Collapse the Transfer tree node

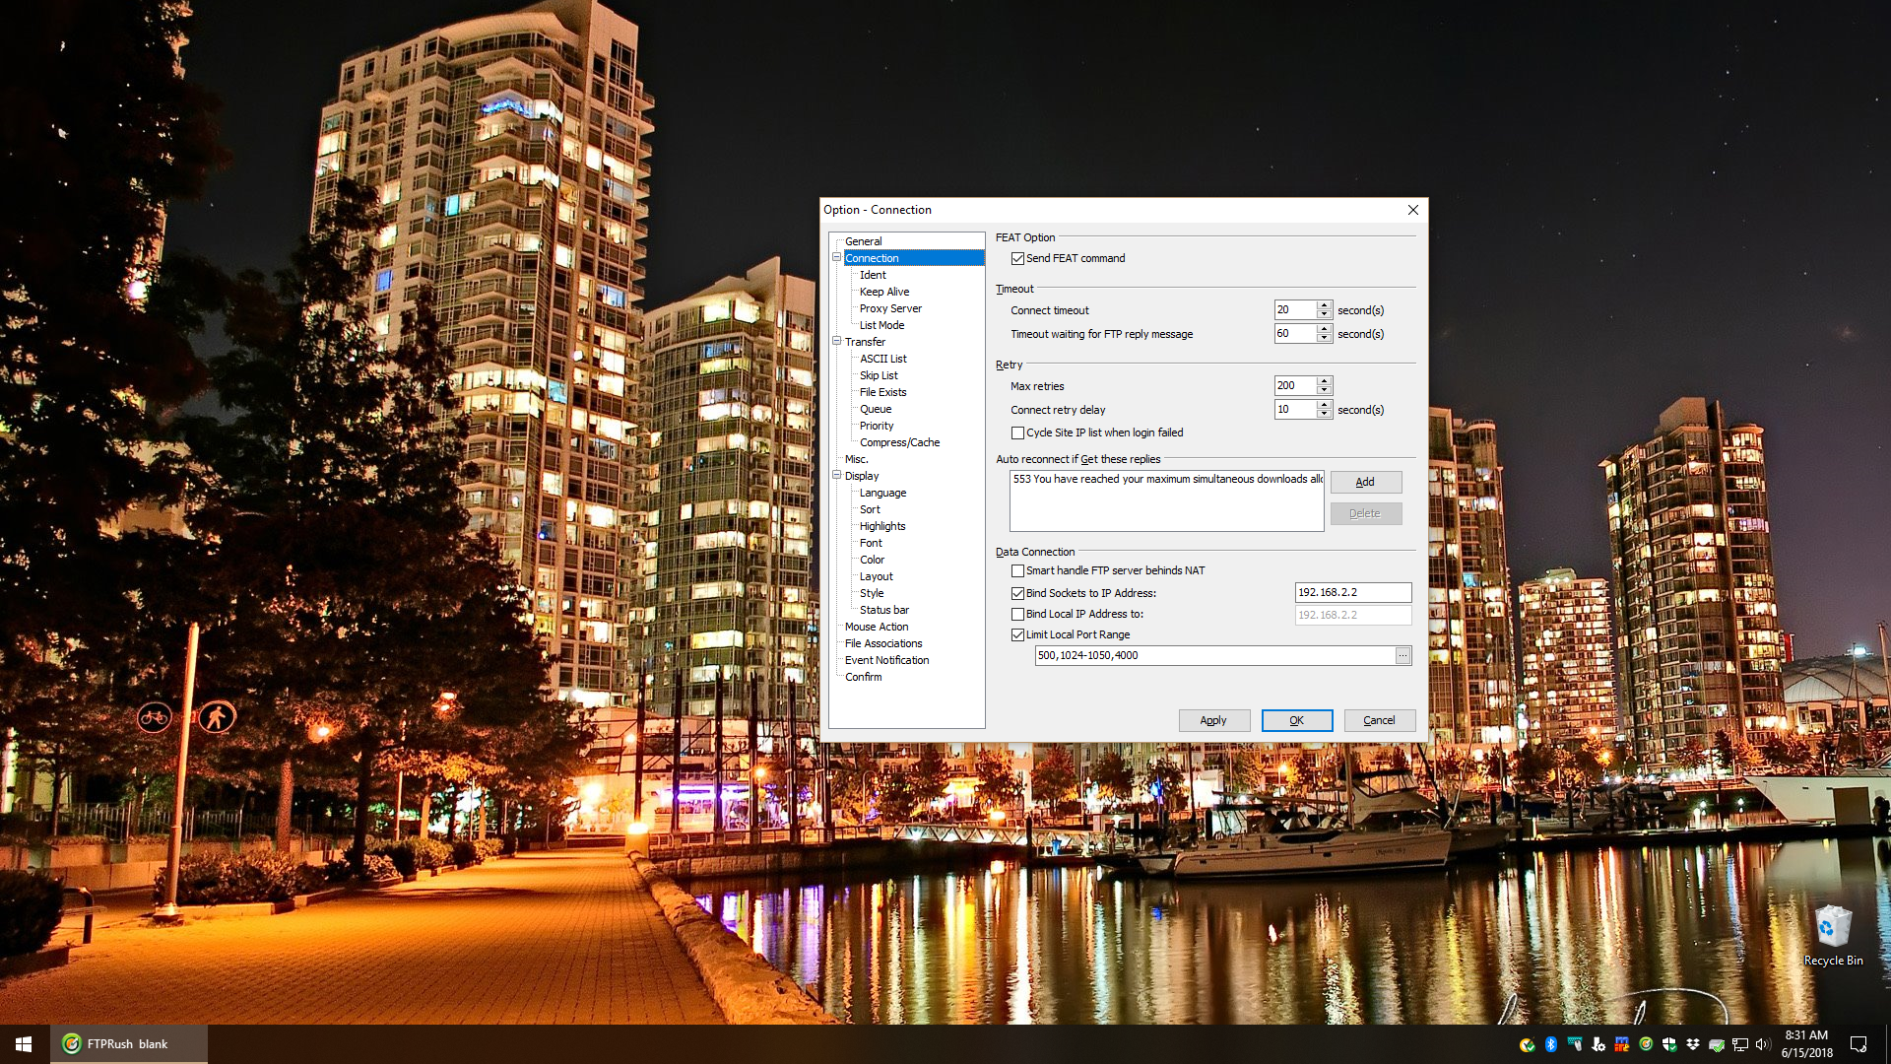837,342
